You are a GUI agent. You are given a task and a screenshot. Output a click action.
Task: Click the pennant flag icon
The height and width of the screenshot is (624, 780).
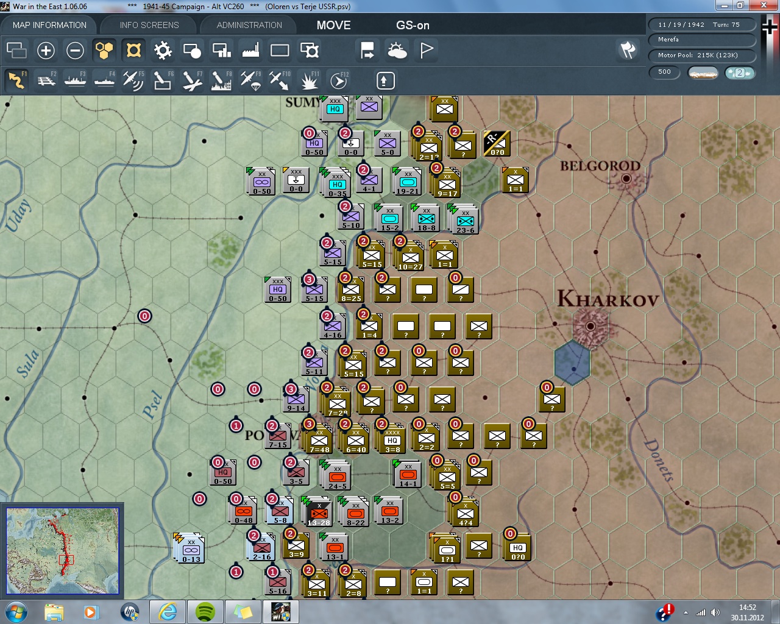coord(427,50)
